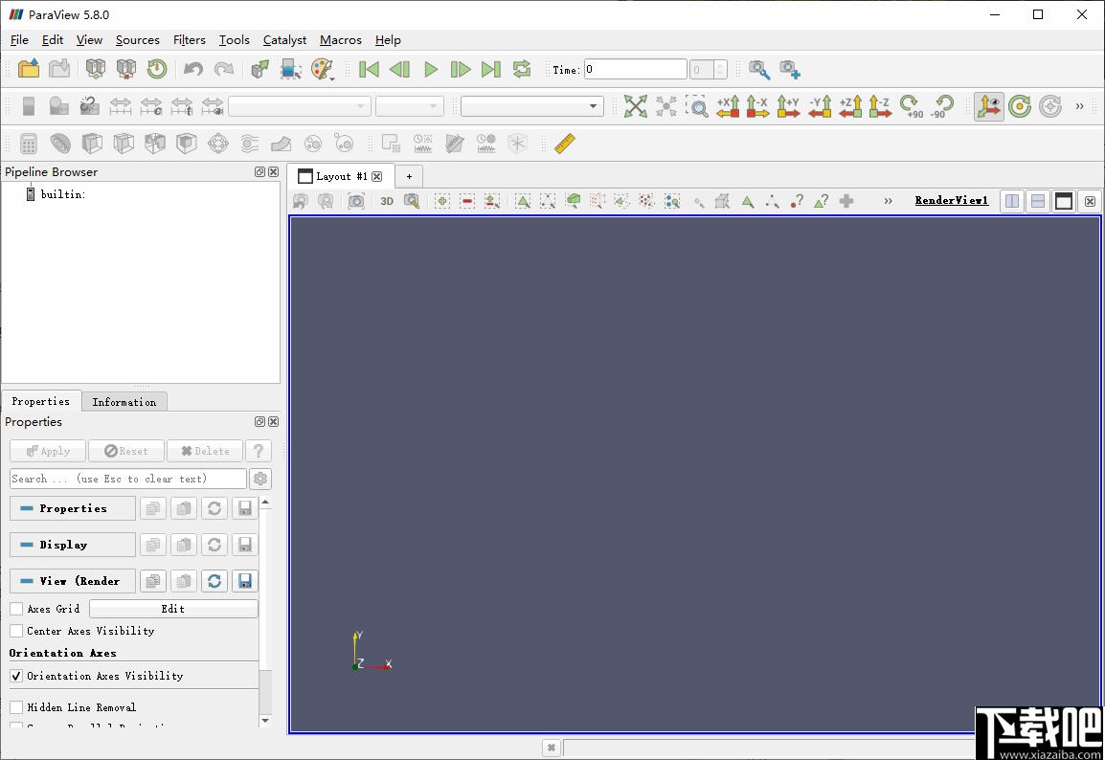The width and height of the screenshot is (1105, 760).
Task: Toggle animation loop icon
Action: coord(522,69)
